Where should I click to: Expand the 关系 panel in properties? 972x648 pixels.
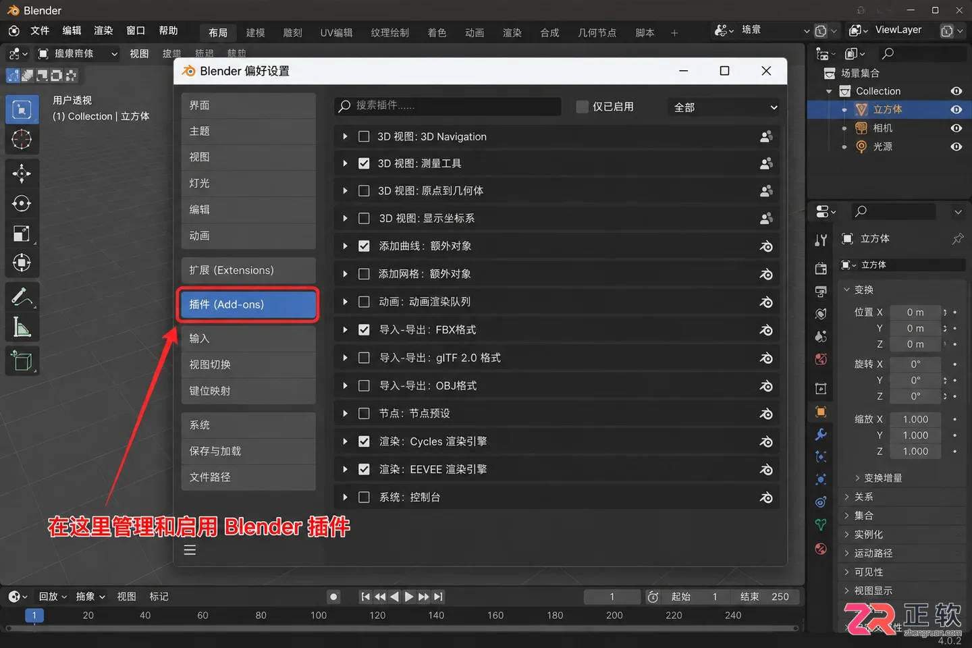coord(846,497)
